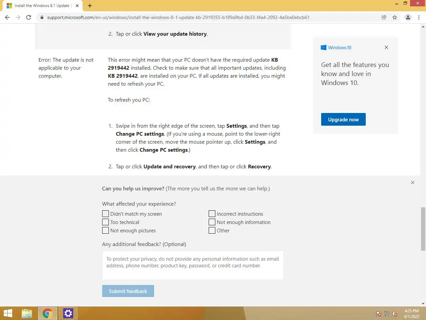Click the network tray icon
Screen dimensions: 426x320
click(x=386, y=314)
